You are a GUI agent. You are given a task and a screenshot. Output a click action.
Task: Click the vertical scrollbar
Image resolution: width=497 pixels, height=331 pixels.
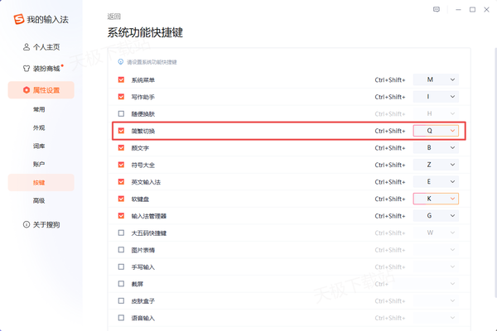click(x=495, y=173)
